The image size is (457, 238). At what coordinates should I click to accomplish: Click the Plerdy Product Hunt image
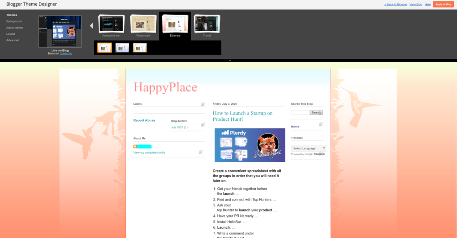250,145
